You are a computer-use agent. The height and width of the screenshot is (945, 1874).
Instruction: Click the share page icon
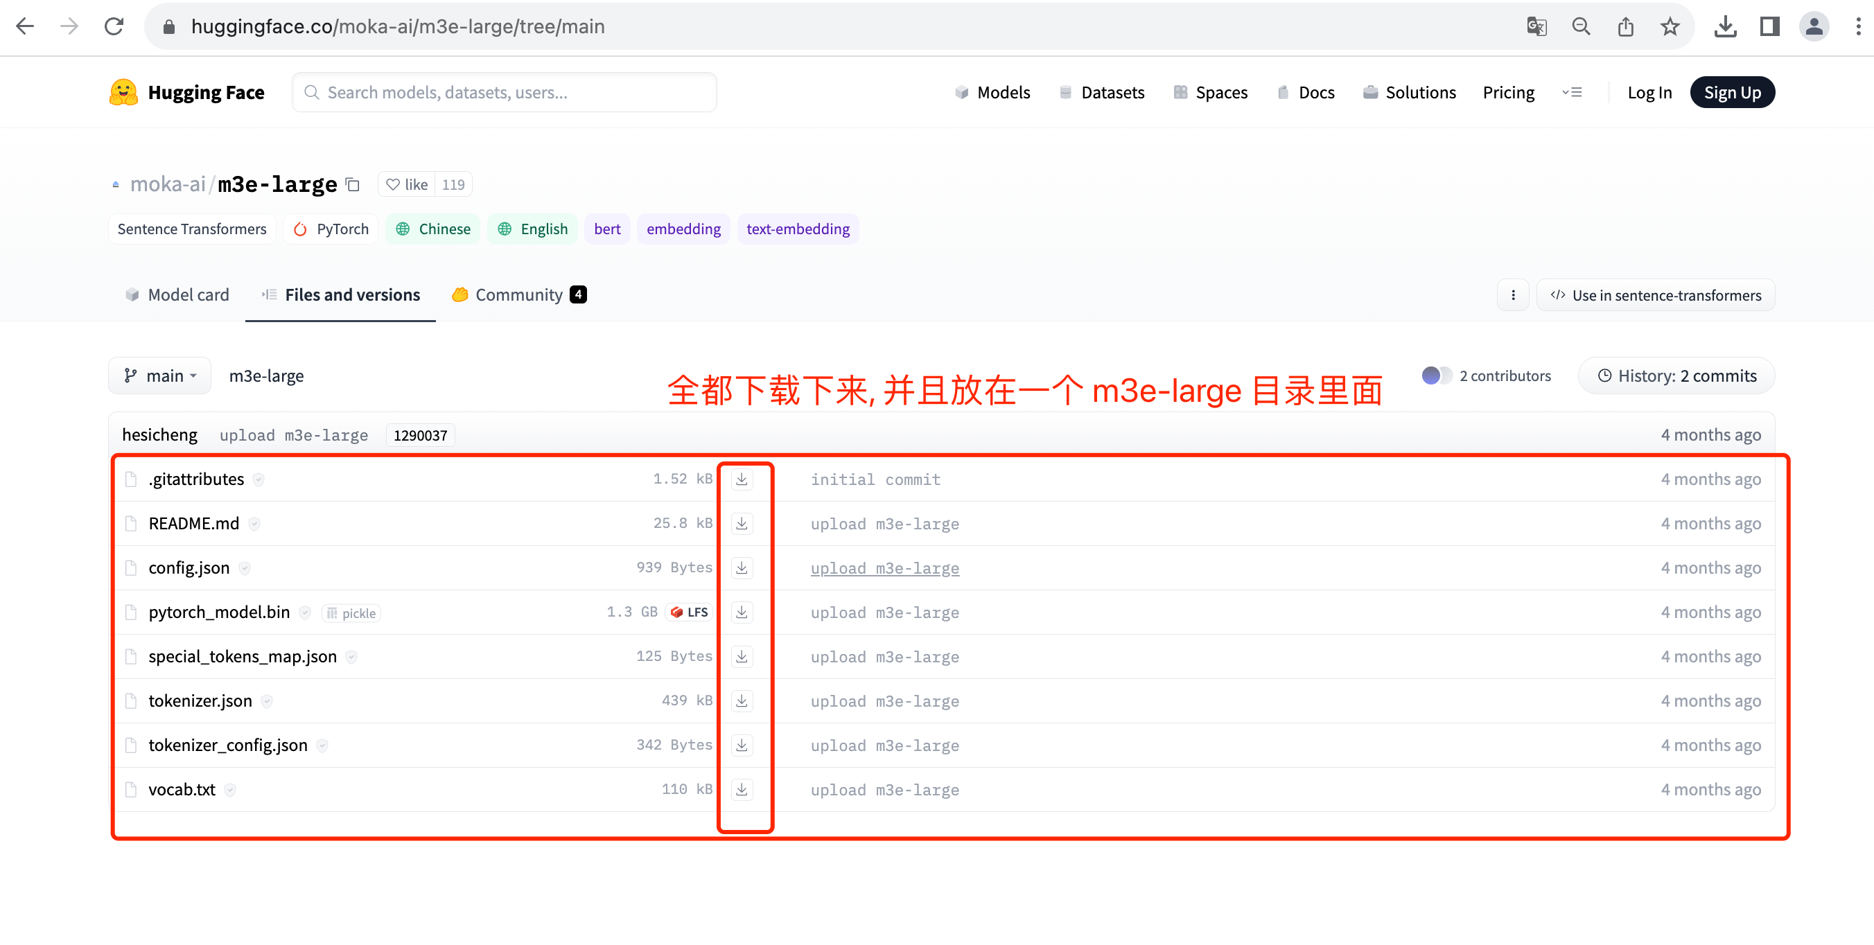1625,27
